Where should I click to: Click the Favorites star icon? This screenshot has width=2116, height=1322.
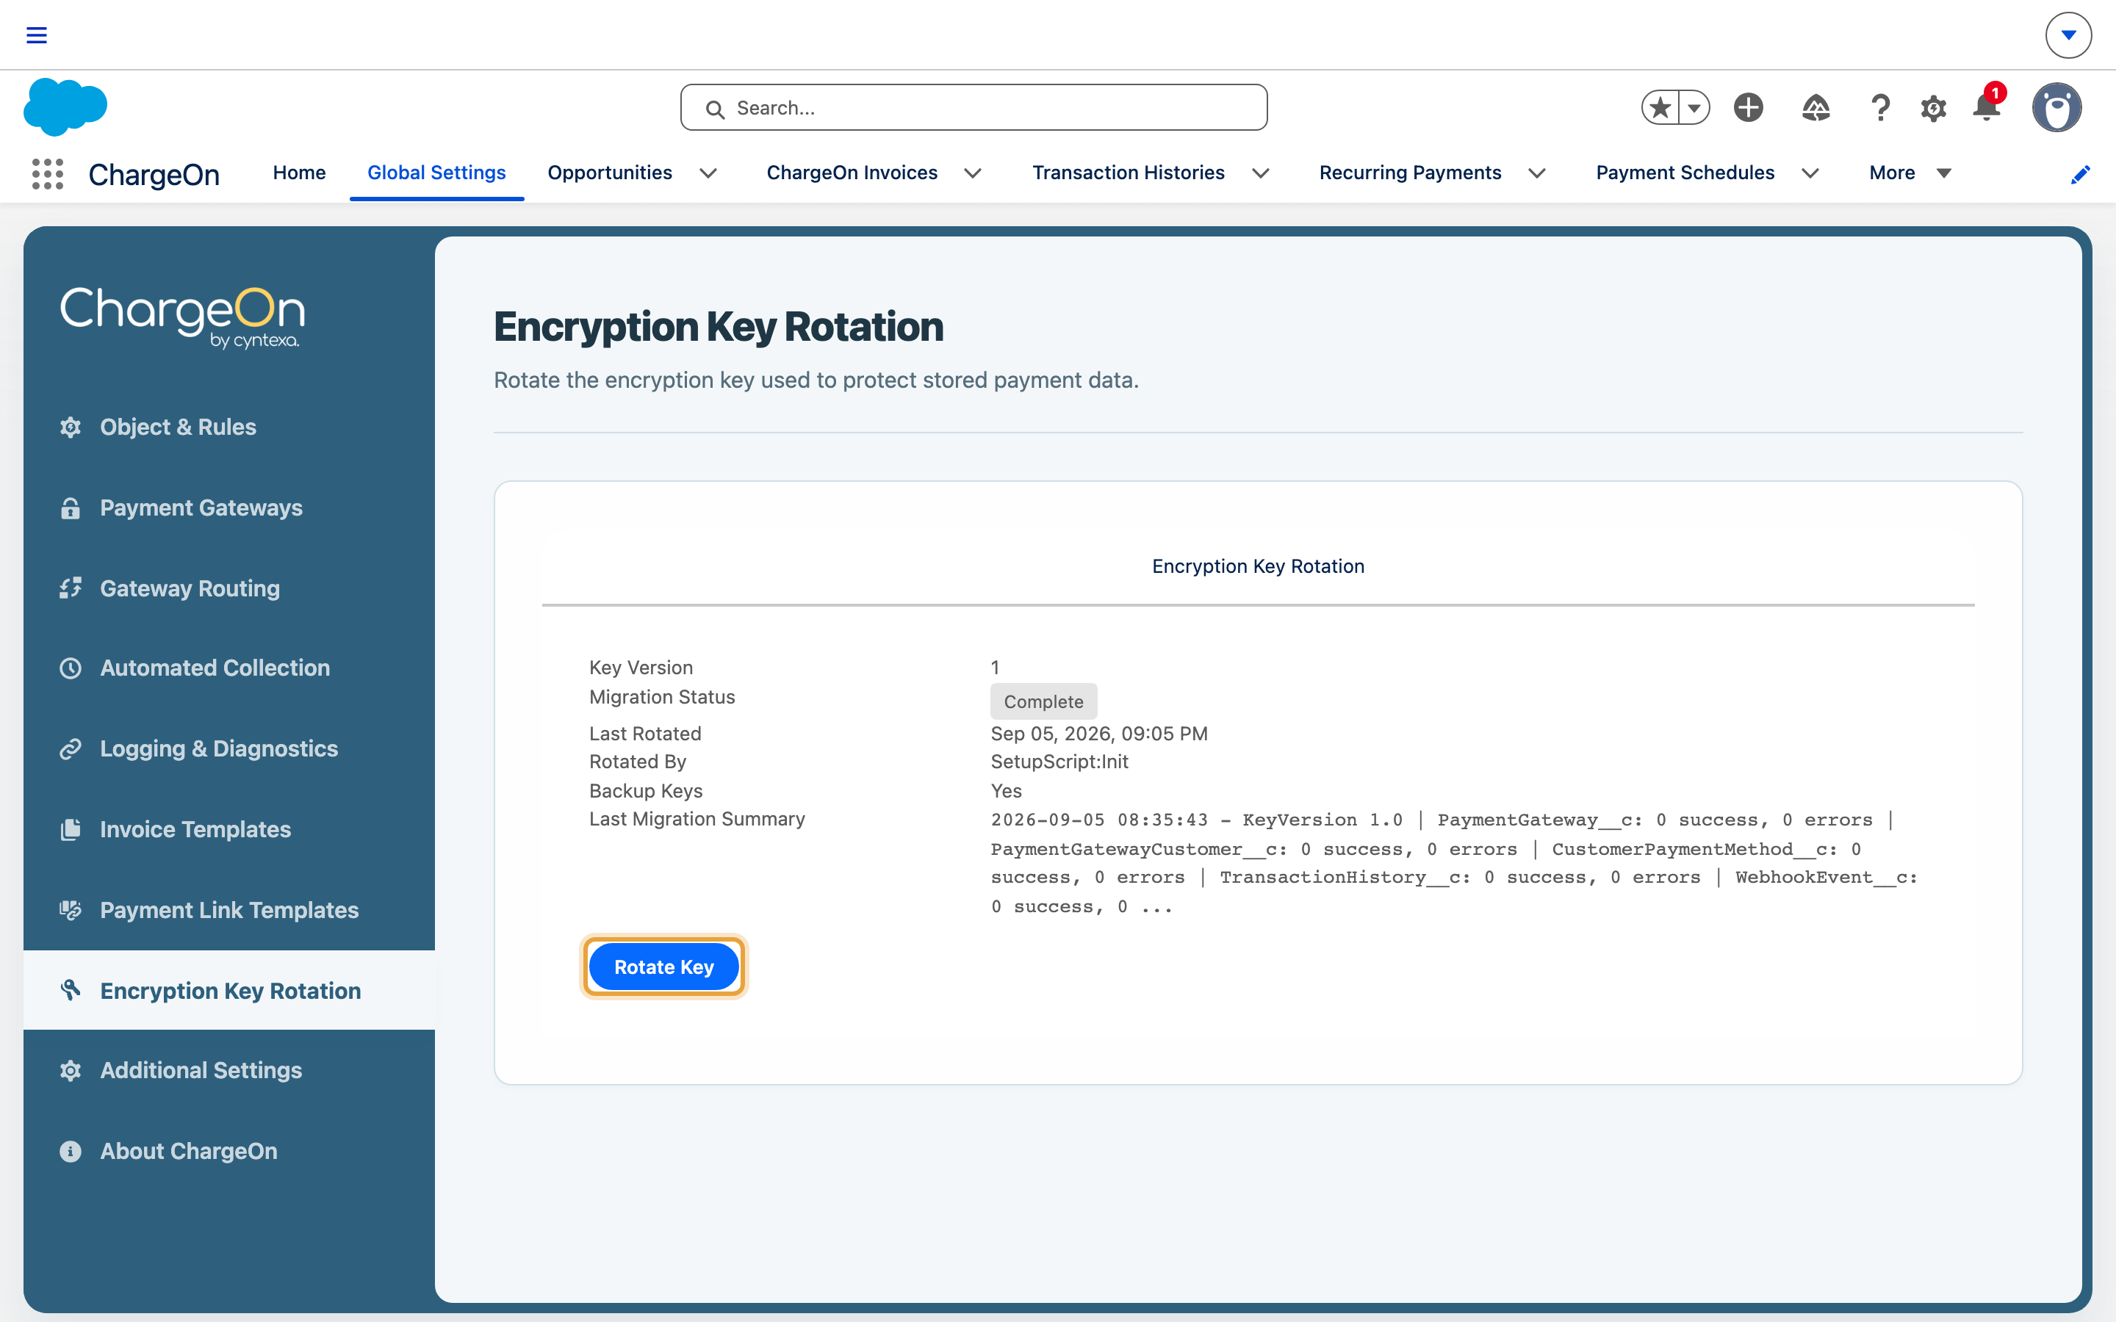click(x=1660, y=107)
